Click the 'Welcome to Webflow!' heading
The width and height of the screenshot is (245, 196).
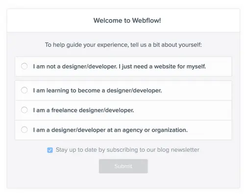127,21
